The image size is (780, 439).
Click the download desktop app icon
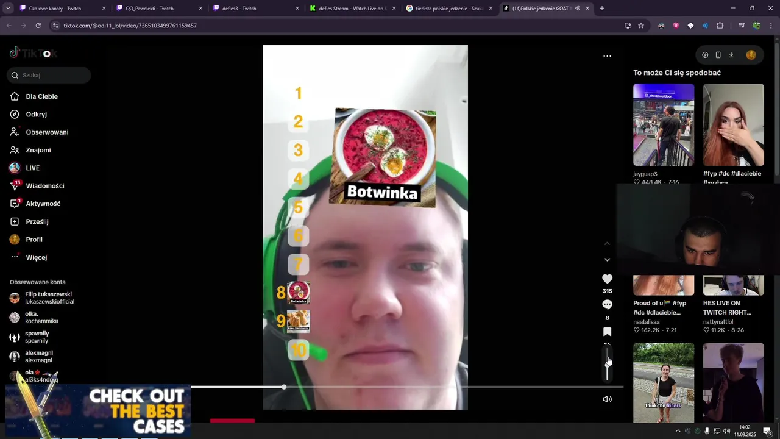[x=731, y=55]
